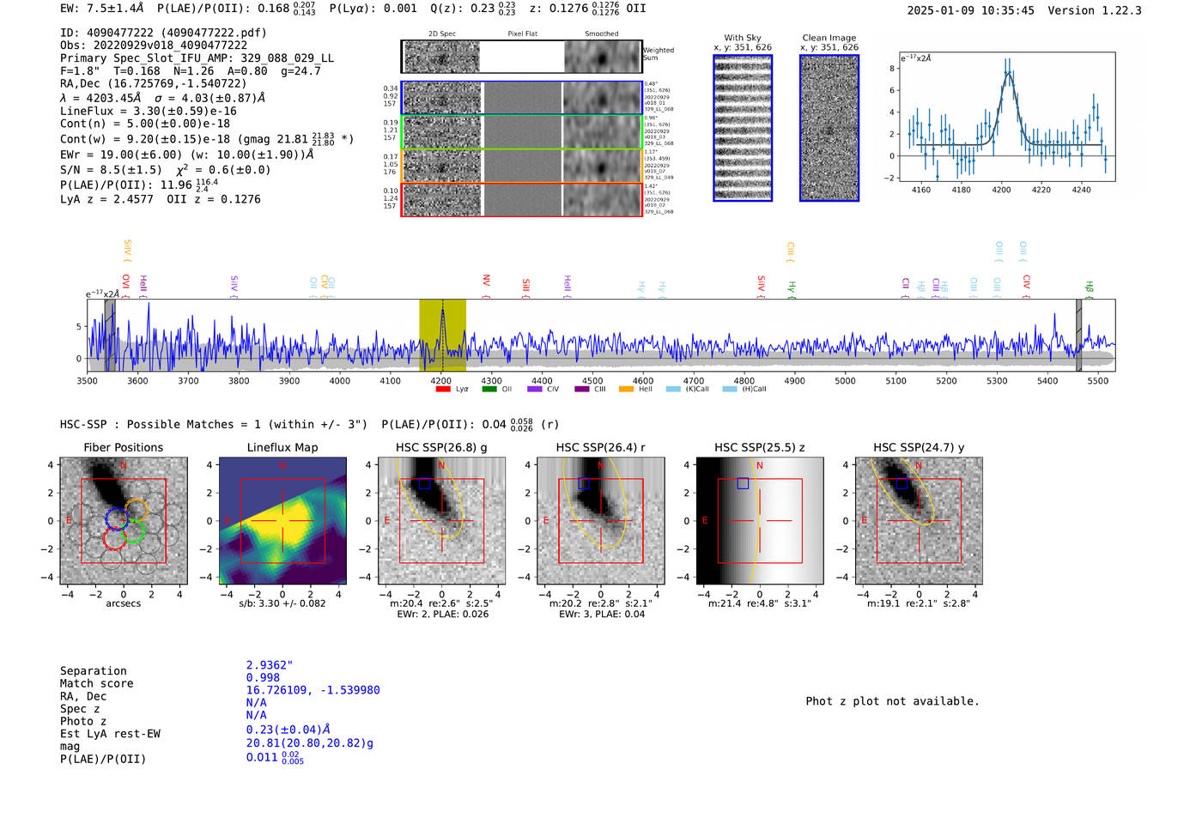Select the orange HeII legend swatch

(626, 389)
